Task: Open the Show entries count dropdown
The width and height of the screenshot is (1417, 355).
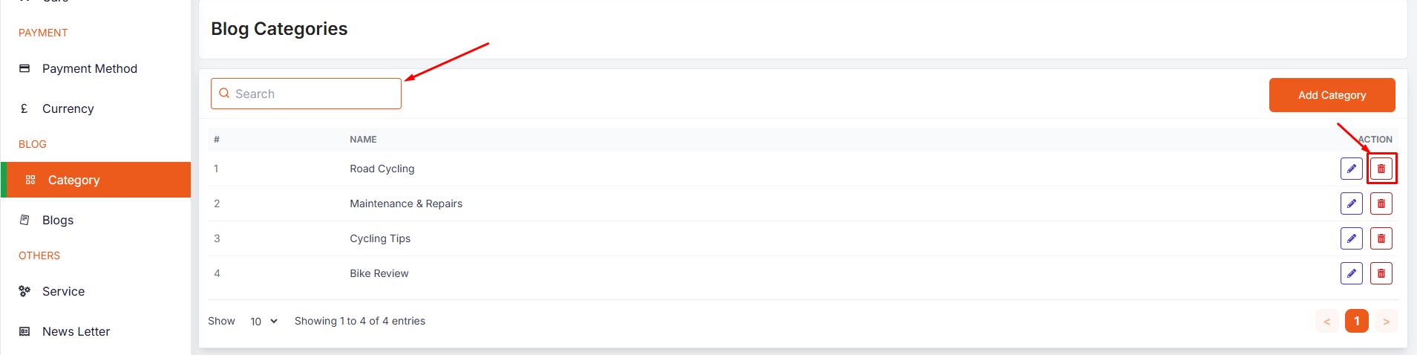Action: (x=264, y=322)
